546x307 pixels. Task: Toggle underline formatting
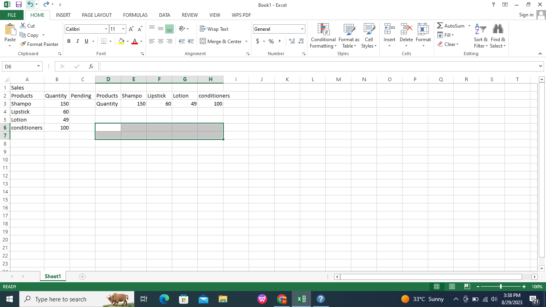(86, 41)
